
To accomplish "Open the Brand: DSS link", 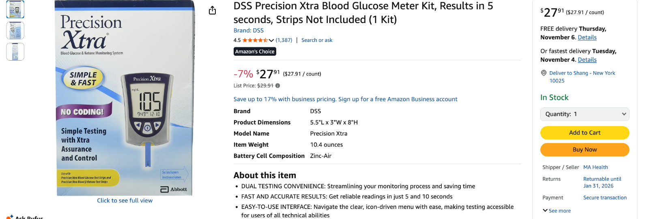I will pos(248,30).
